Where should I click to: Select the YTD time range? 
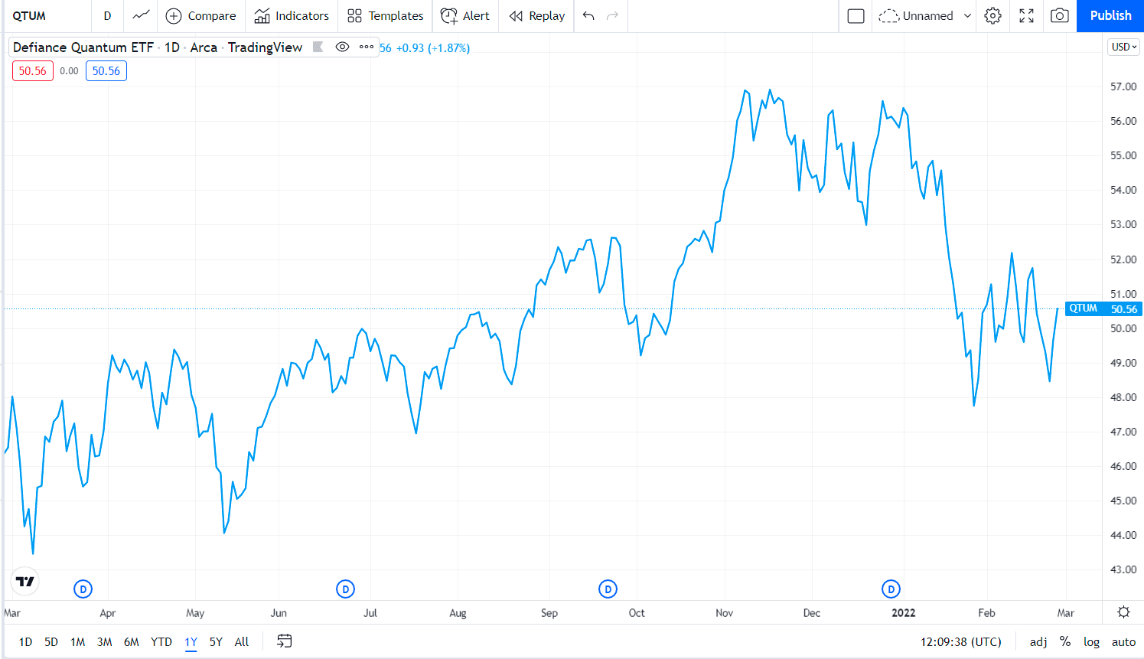(161, 641)
